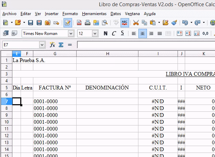Click the Save document icon

click(x=31, y=23)
